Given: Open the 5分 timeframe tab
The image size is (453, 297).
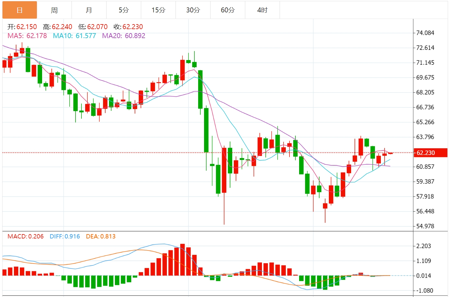Looking at the screenshot, I should tap(124, 10).
